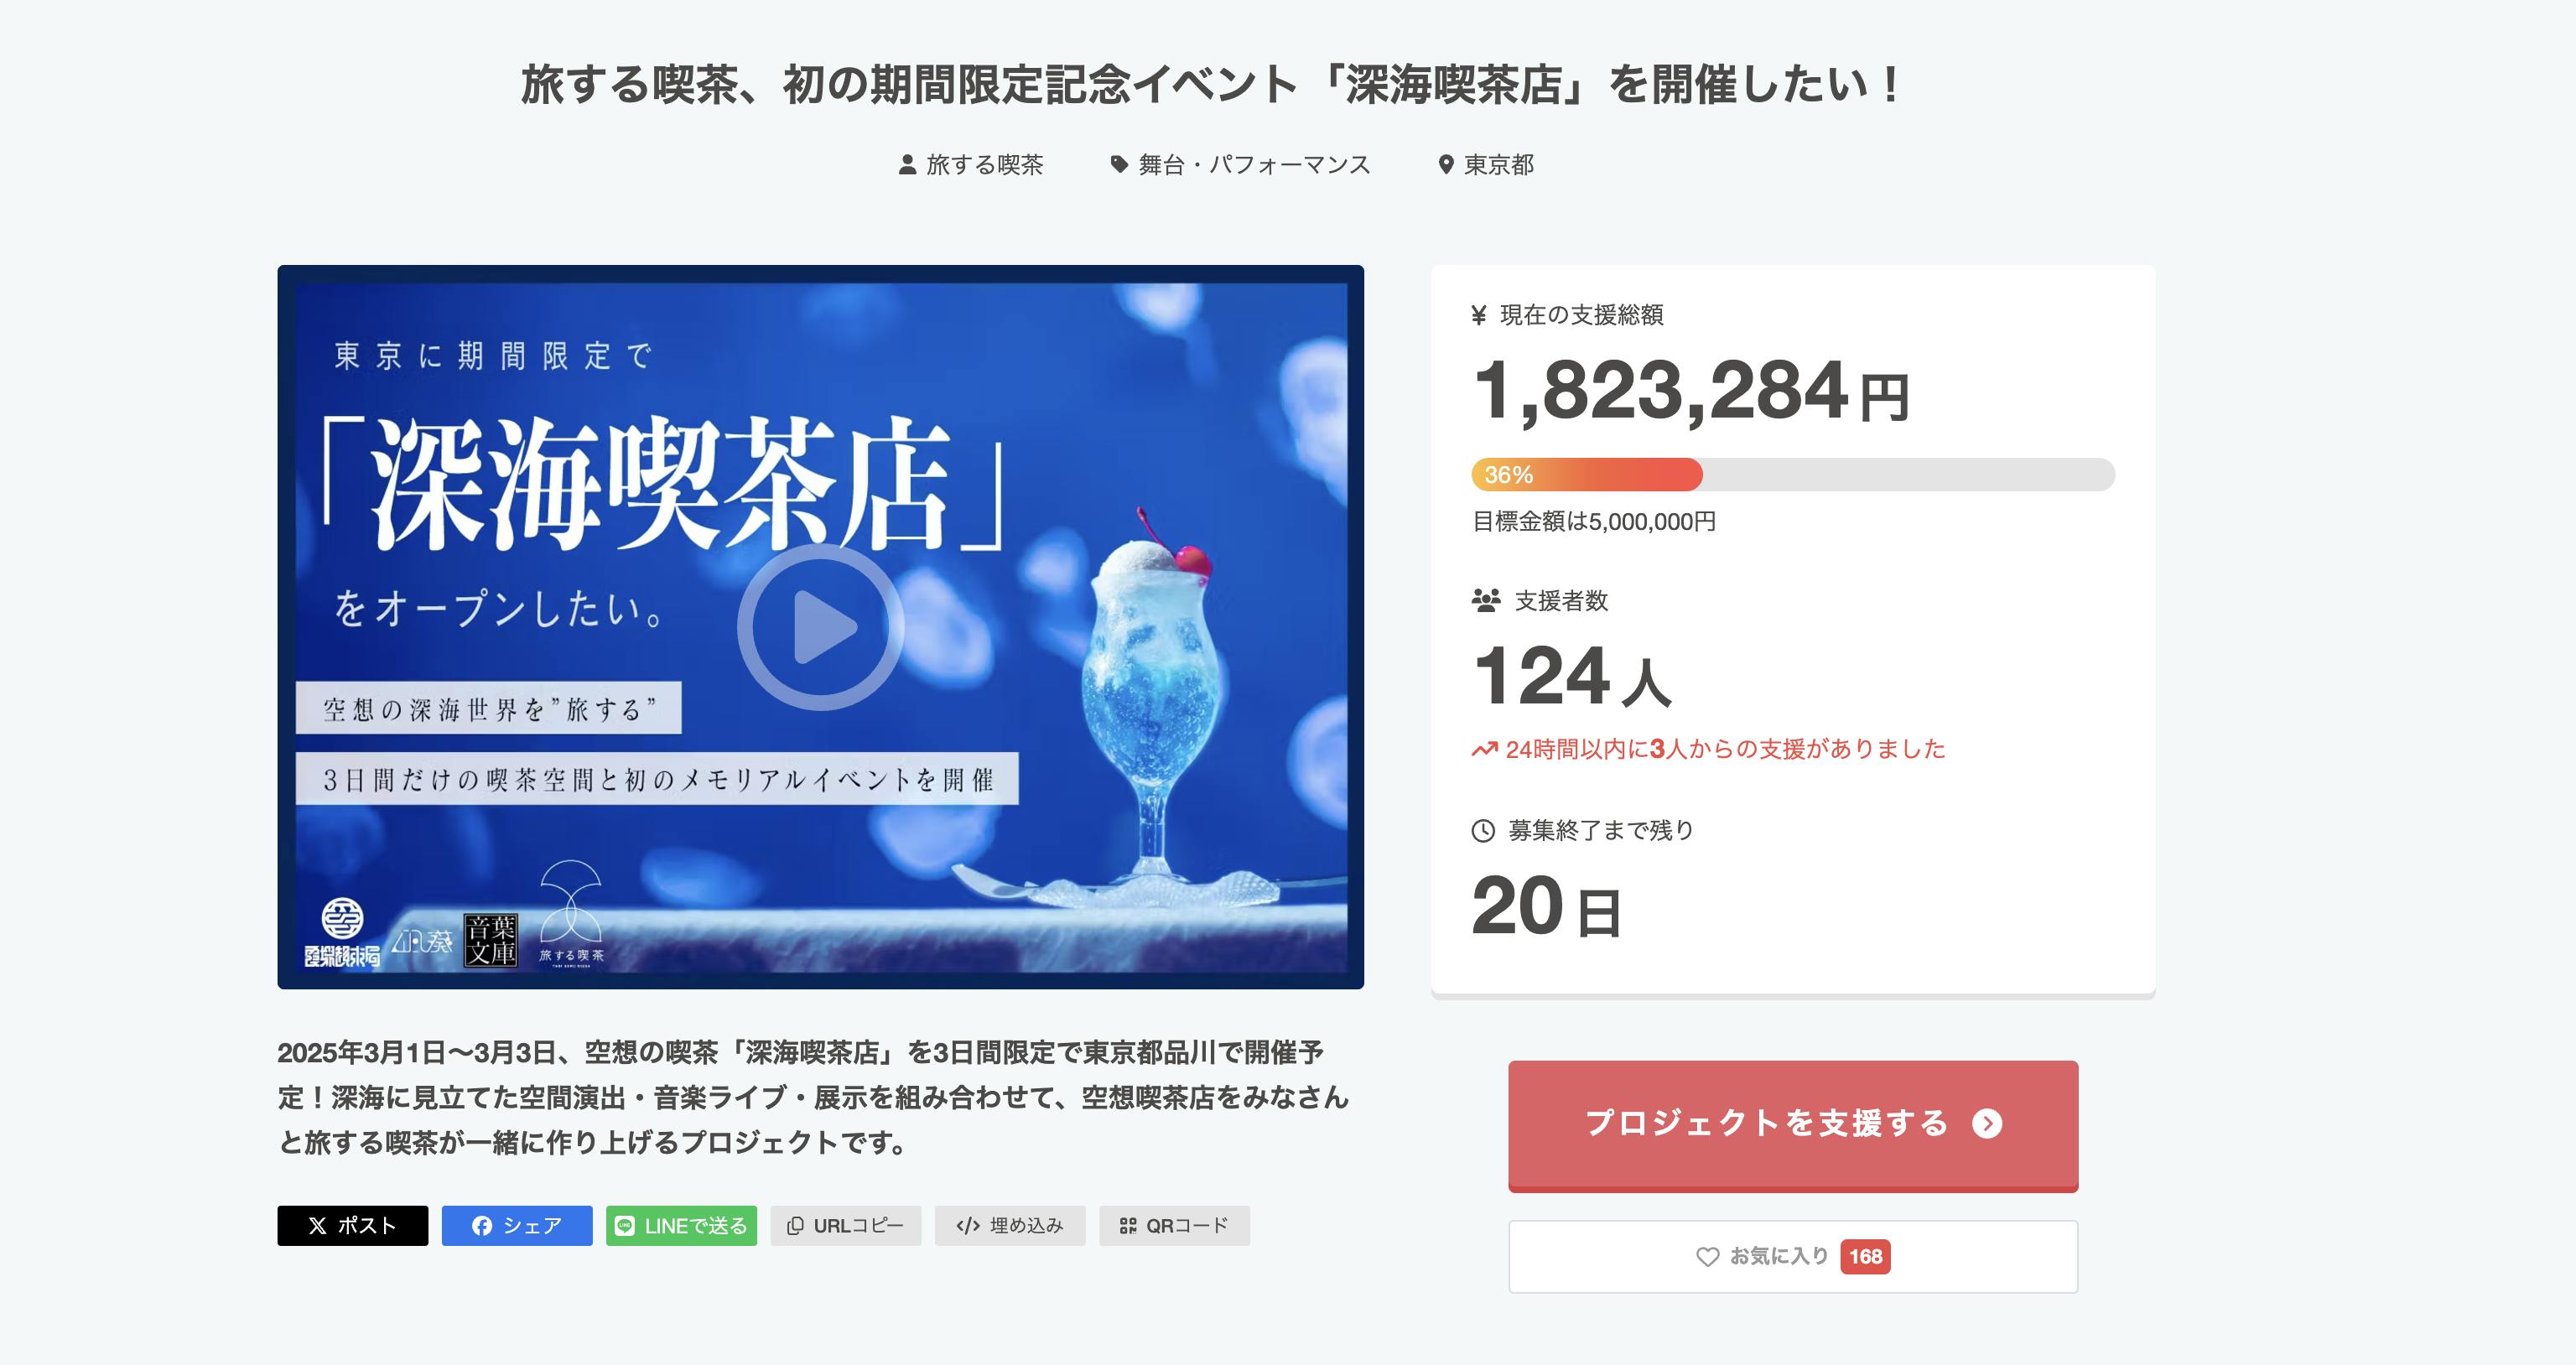2576x1365 pixels.
Task: Open the 旅する喫茶 owner profile link
Action: click(985, 165)
